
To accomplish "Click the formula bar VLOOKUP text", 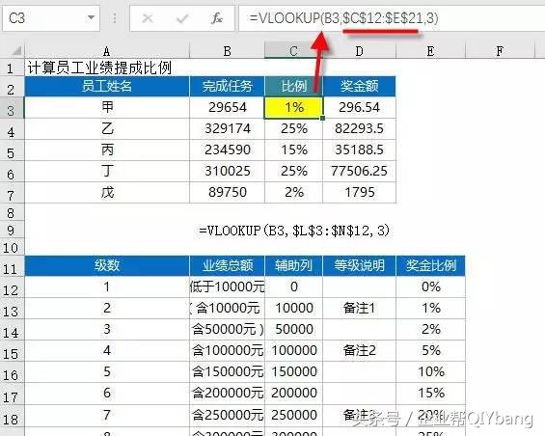I will [x=343, y=18].
